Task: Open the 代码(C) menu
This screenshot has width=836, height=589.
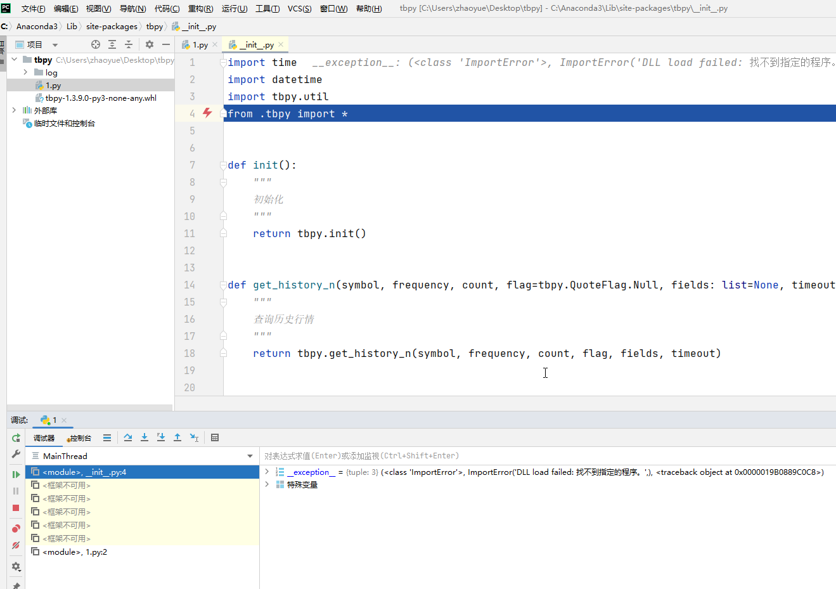Action: pyautogui.click(x=167, y=8)
